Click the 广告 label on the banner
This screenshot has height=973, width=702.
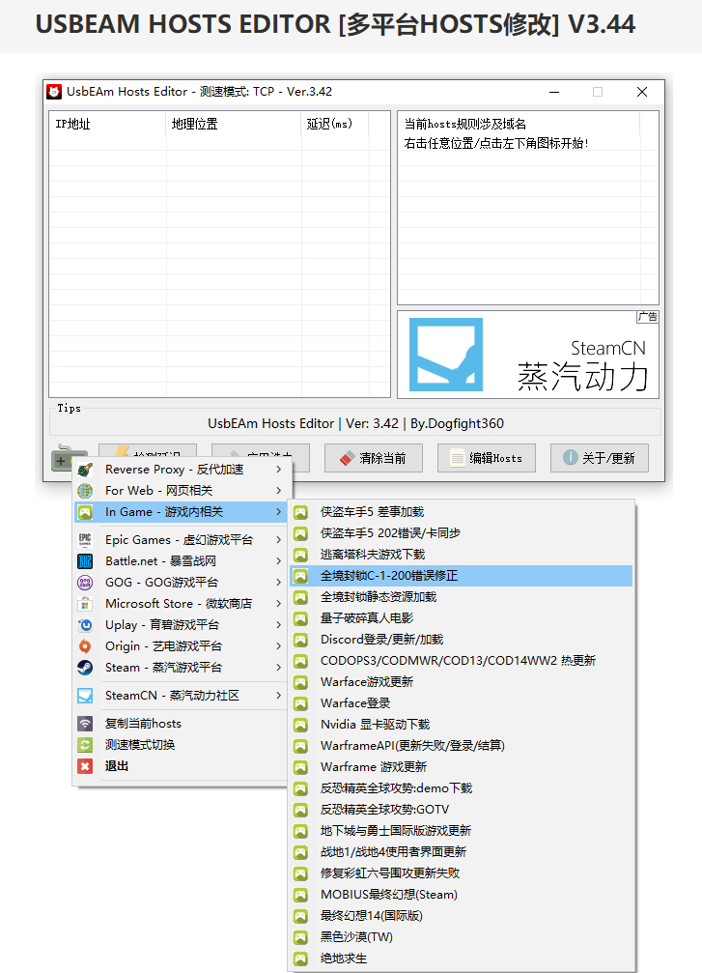point(647,317)
